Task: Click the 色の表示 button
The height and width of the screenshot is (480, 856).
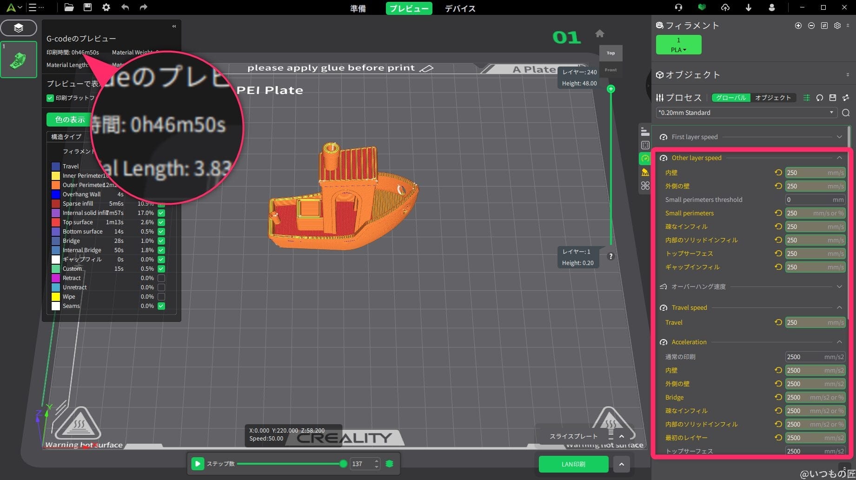Action: coord(69,120)
